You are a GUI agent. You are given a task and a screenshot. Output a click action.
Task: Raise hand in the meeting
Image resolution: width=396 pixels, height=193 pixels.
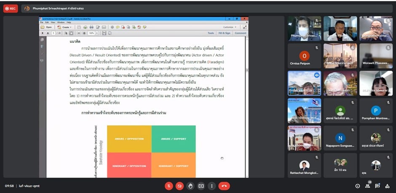pyautogui.click(x=190, y=185)
